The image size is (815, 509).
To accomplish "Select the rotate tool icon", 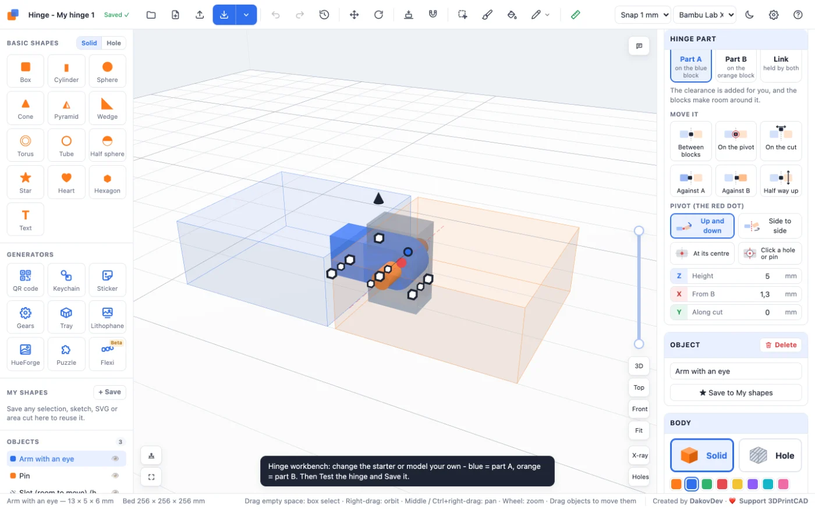I will 378,15.
